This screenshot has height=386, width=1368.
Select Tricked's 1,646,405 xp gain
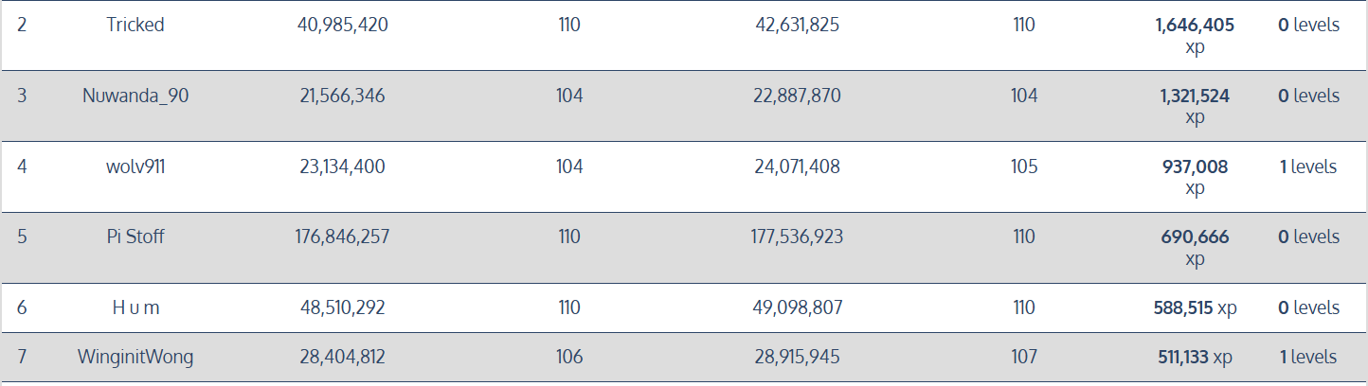(x=1195, y=26)
